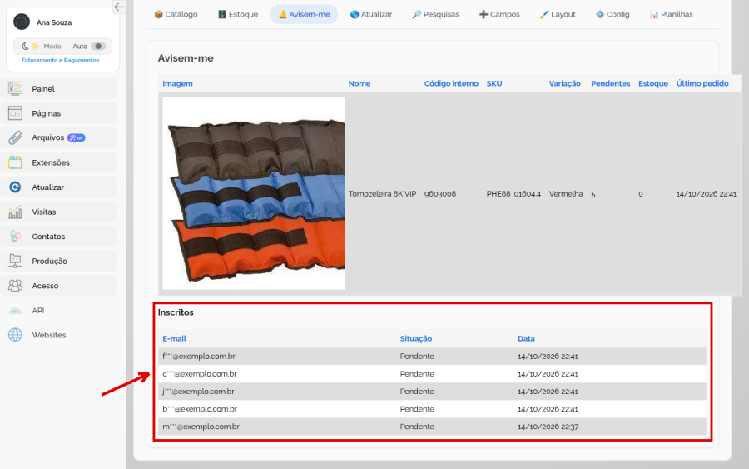The image size is (749, 469).
Task: Open the Contatos menu item
Action: pyautogui.click(x=59, y=237)
